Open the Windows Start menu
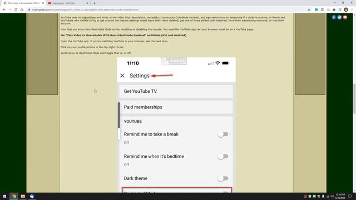The width and height of the screenshot is (356, 200). [x=4, y=196]
